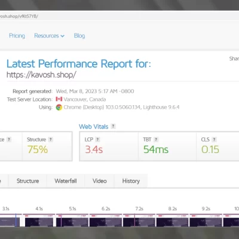Click the Web Vitals help icon

[x=113, y=126]
